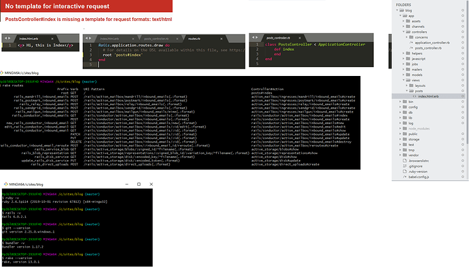The image size is (469, 272).
Task: Click the layouts folder icon in the sidebar
Action: pyautogui.click(x=411, y=85)
